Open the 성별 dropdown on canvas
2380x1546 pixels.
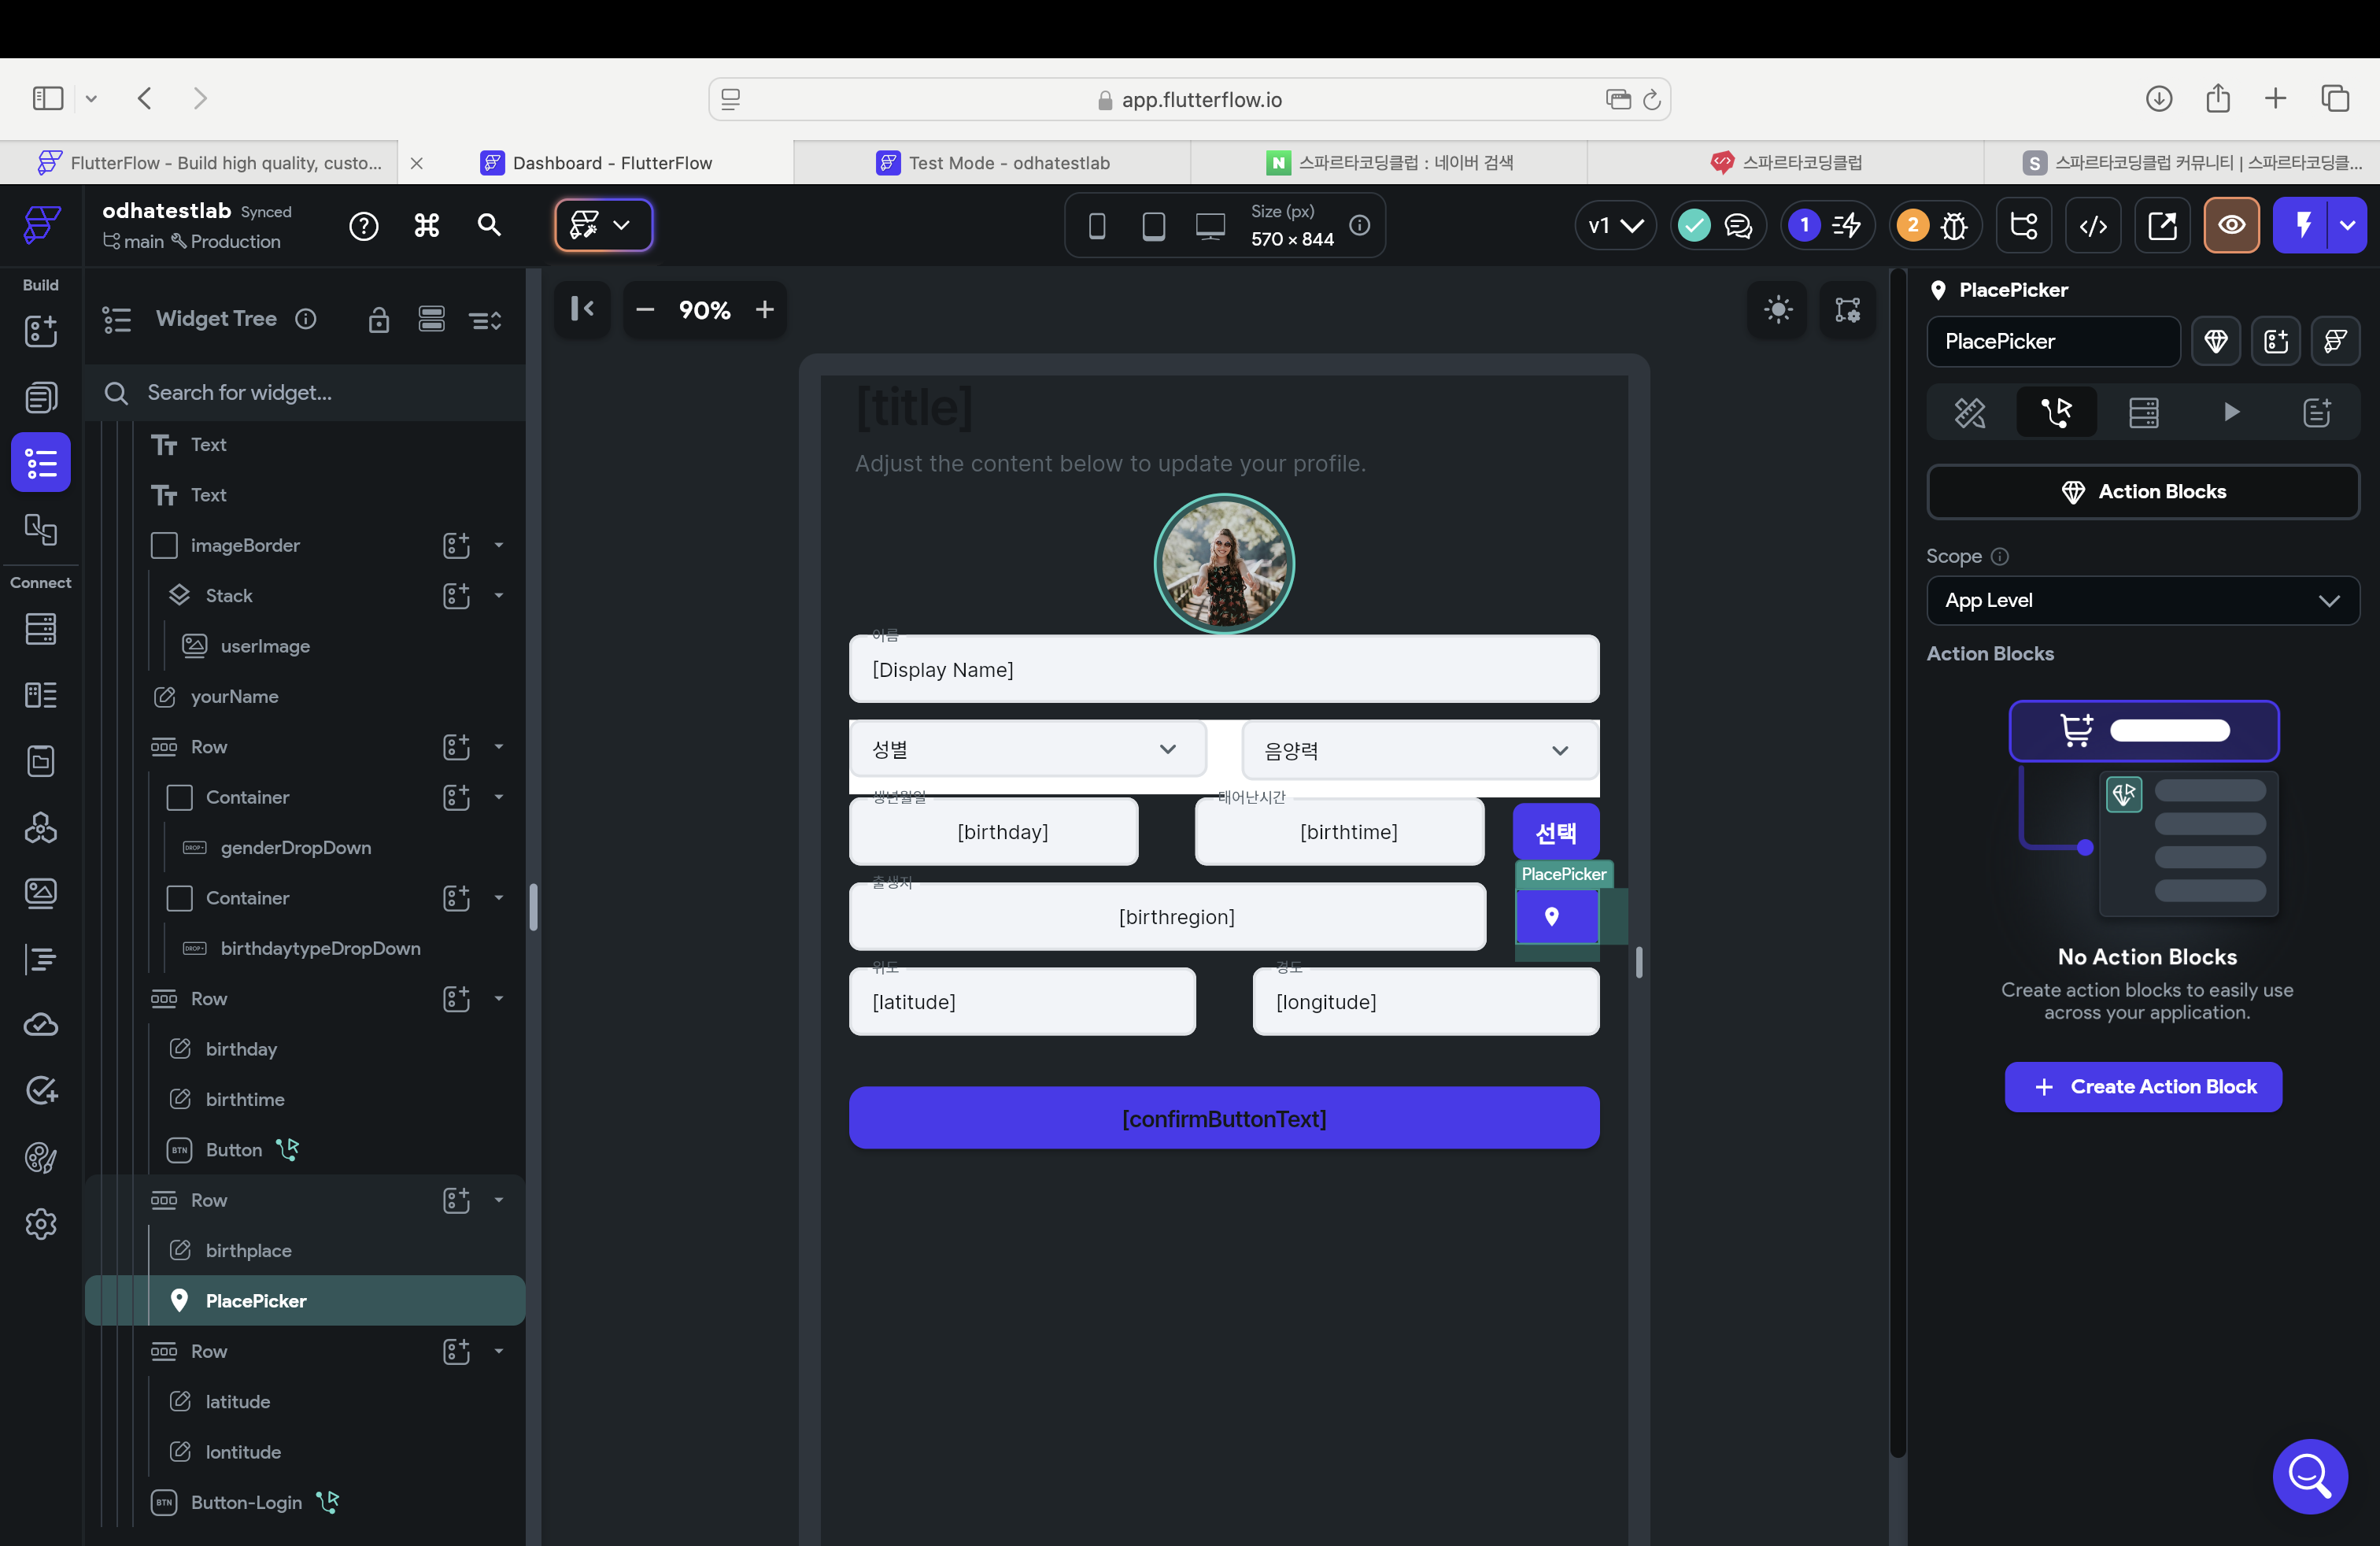click(1027, 749)
